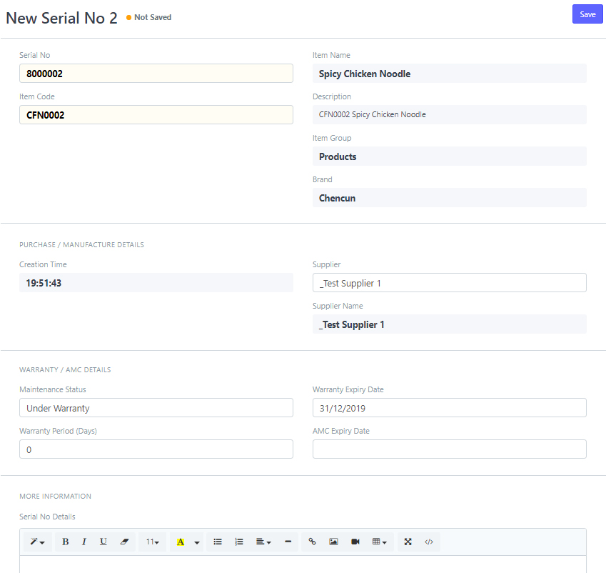Open the paragraph alignment dropdown
This screenshot has height=573, width=606.
(263, 542)
